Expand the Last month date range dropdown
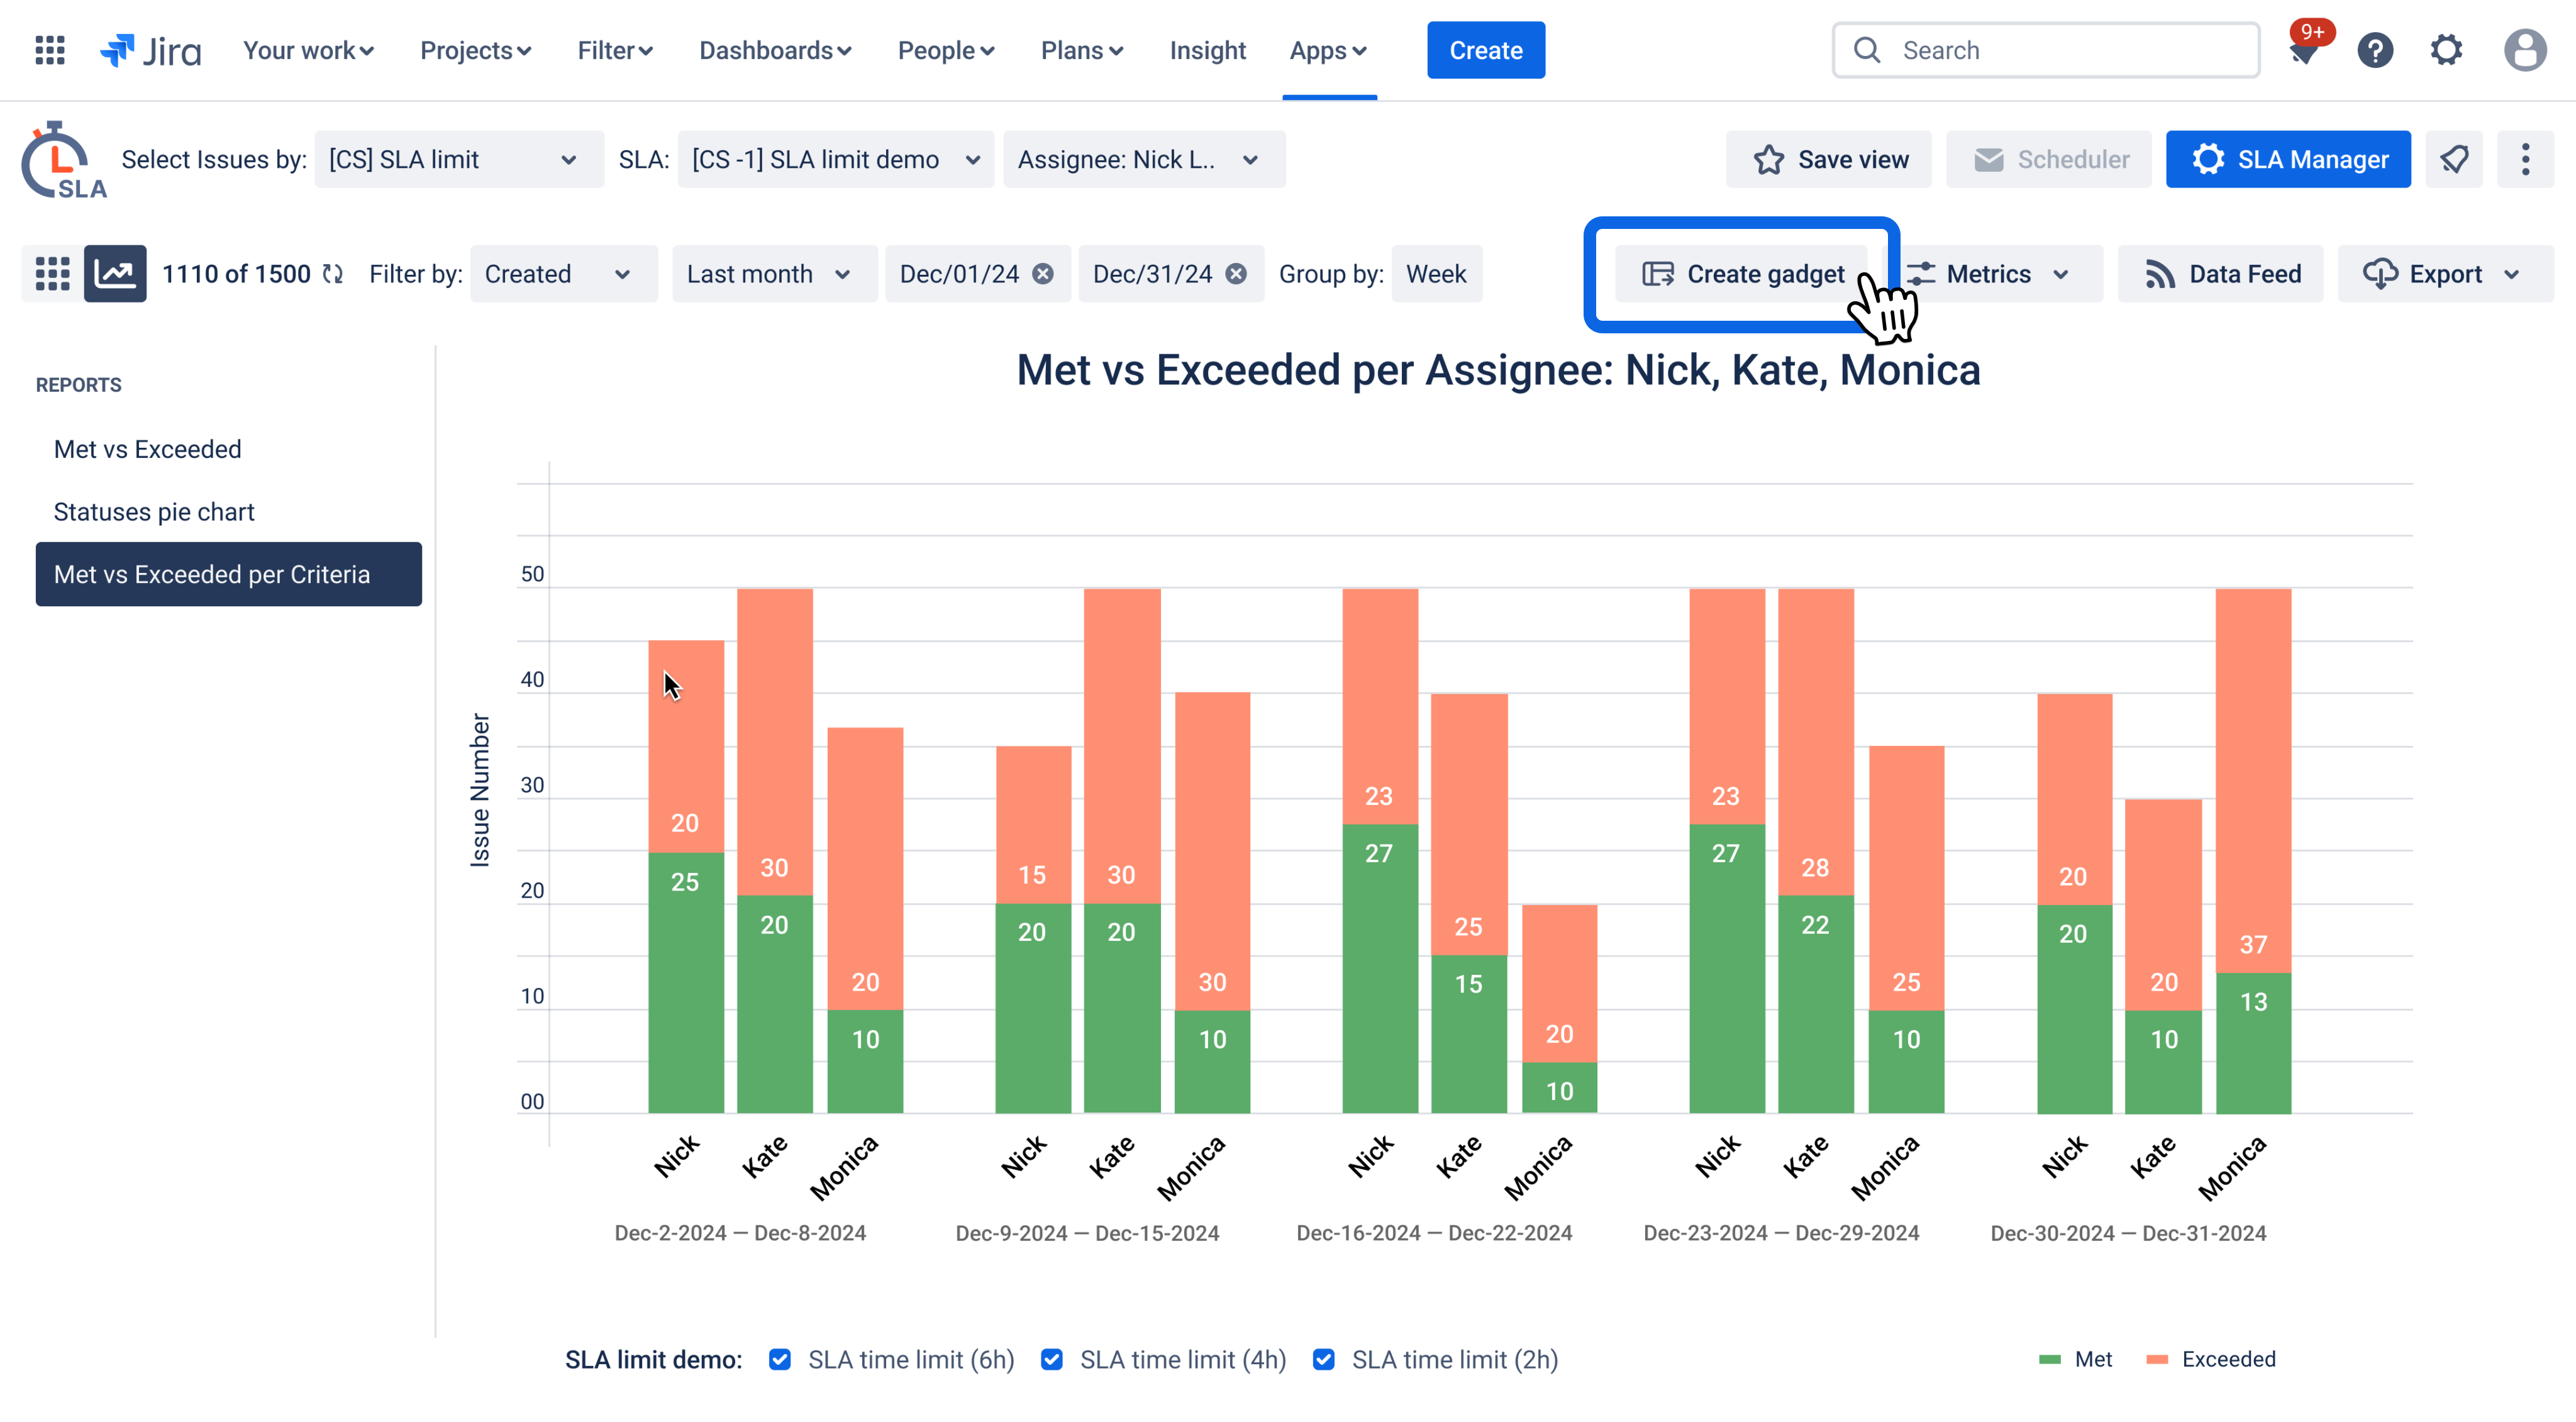Image resolution: width=2576 pixels, height=1422 pixels. (x=769, y=274)
